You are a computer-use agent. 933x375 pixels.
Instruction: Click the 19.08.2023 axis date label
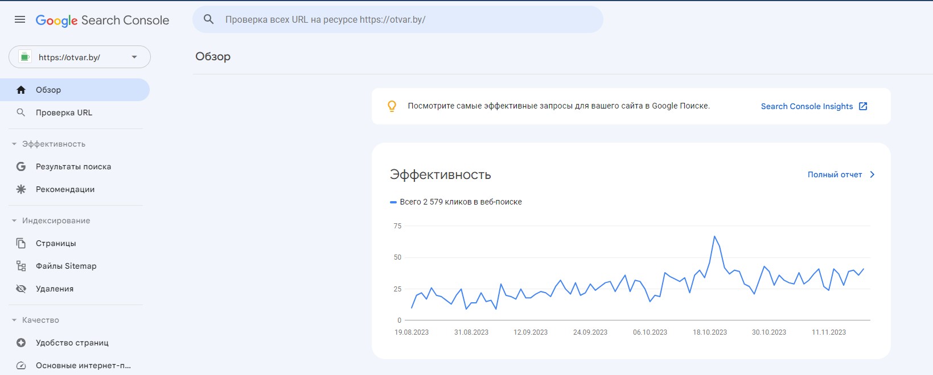click(x=412, y=332)
